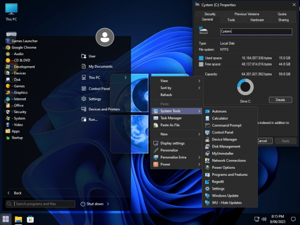Switch to the Tools tab
Image resolution: width=300 pixels, height=225 pixels.
pyautogui.click(x=231, y=20)
